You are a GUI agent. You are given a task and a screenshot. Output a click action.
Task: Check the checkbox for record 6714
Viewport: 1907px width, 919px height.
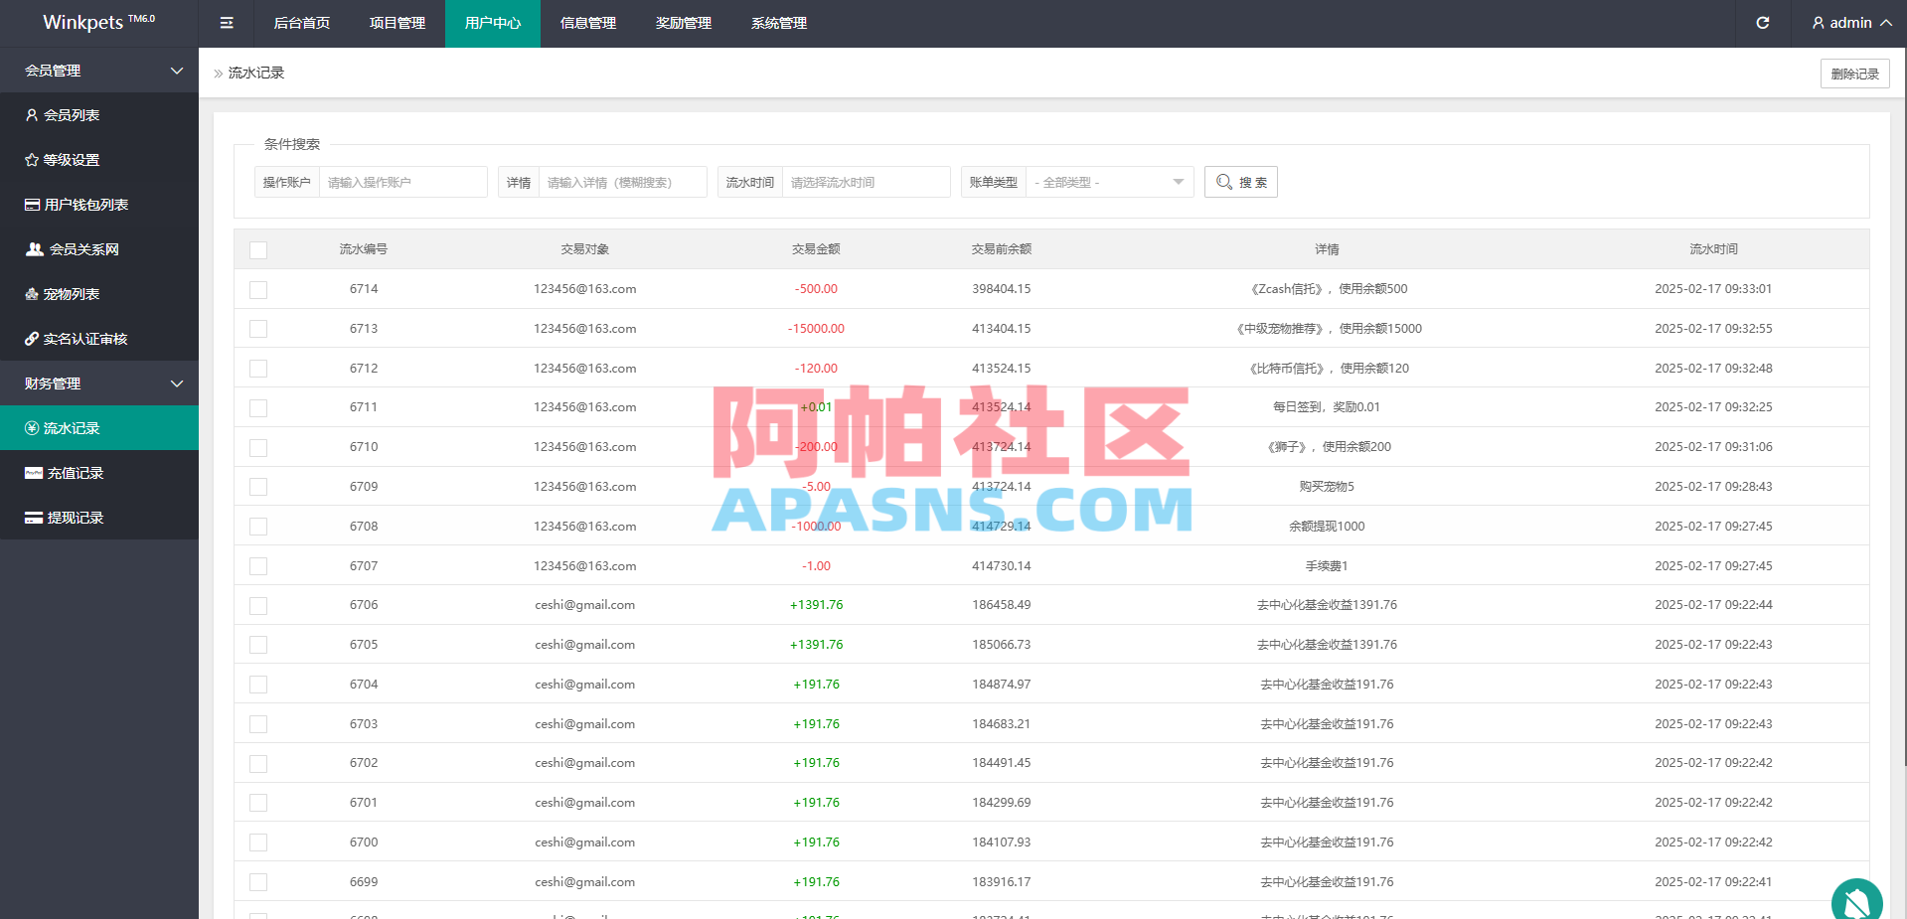258,289
